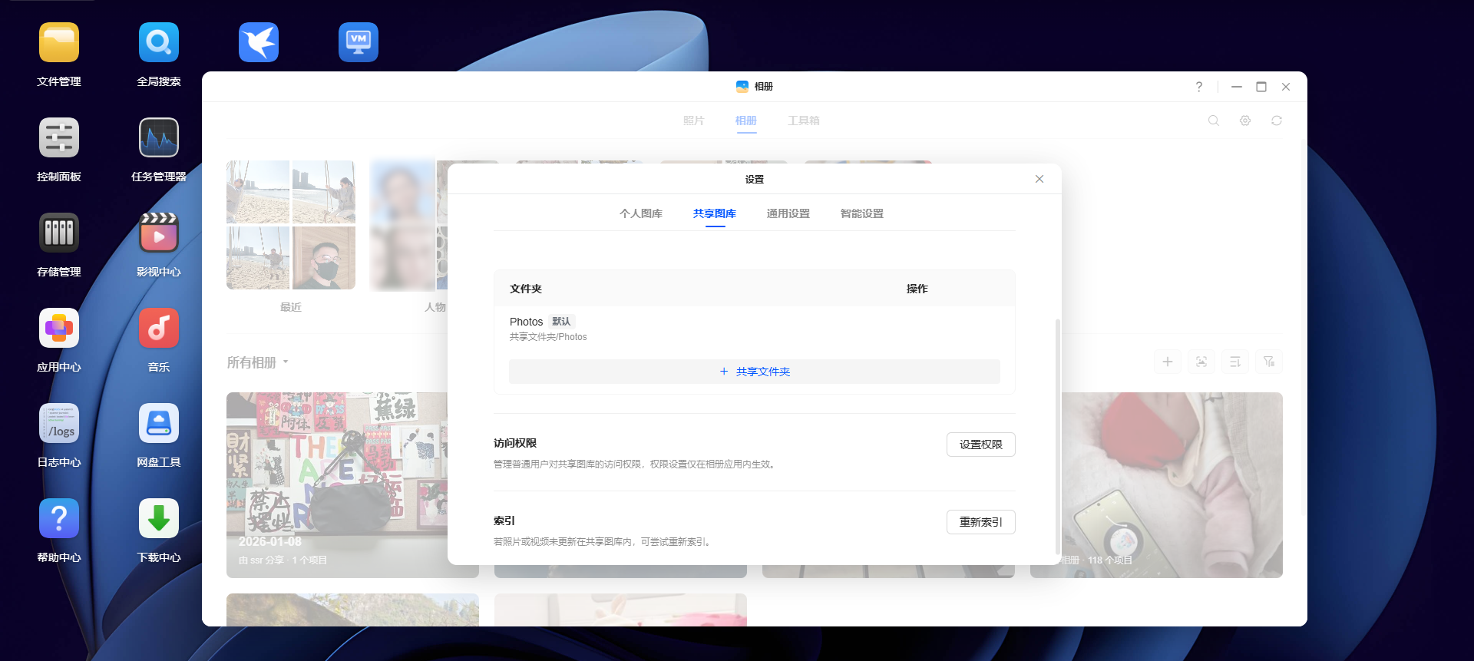1474x661 pixels.
Task: Click the 索引 section heading
Action: pos(504,521)
